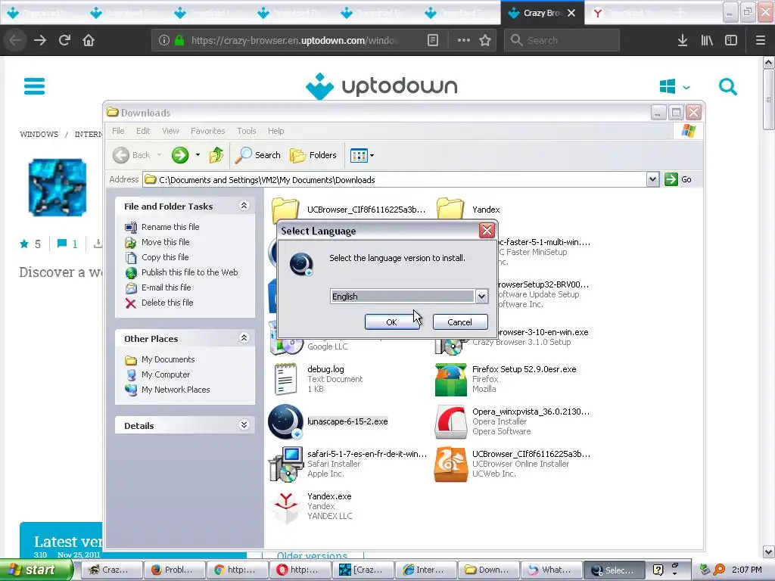The height and width of the screenshot is (581, 775).
Task: Close the Select Language dialog
Action: coord(487,230)
